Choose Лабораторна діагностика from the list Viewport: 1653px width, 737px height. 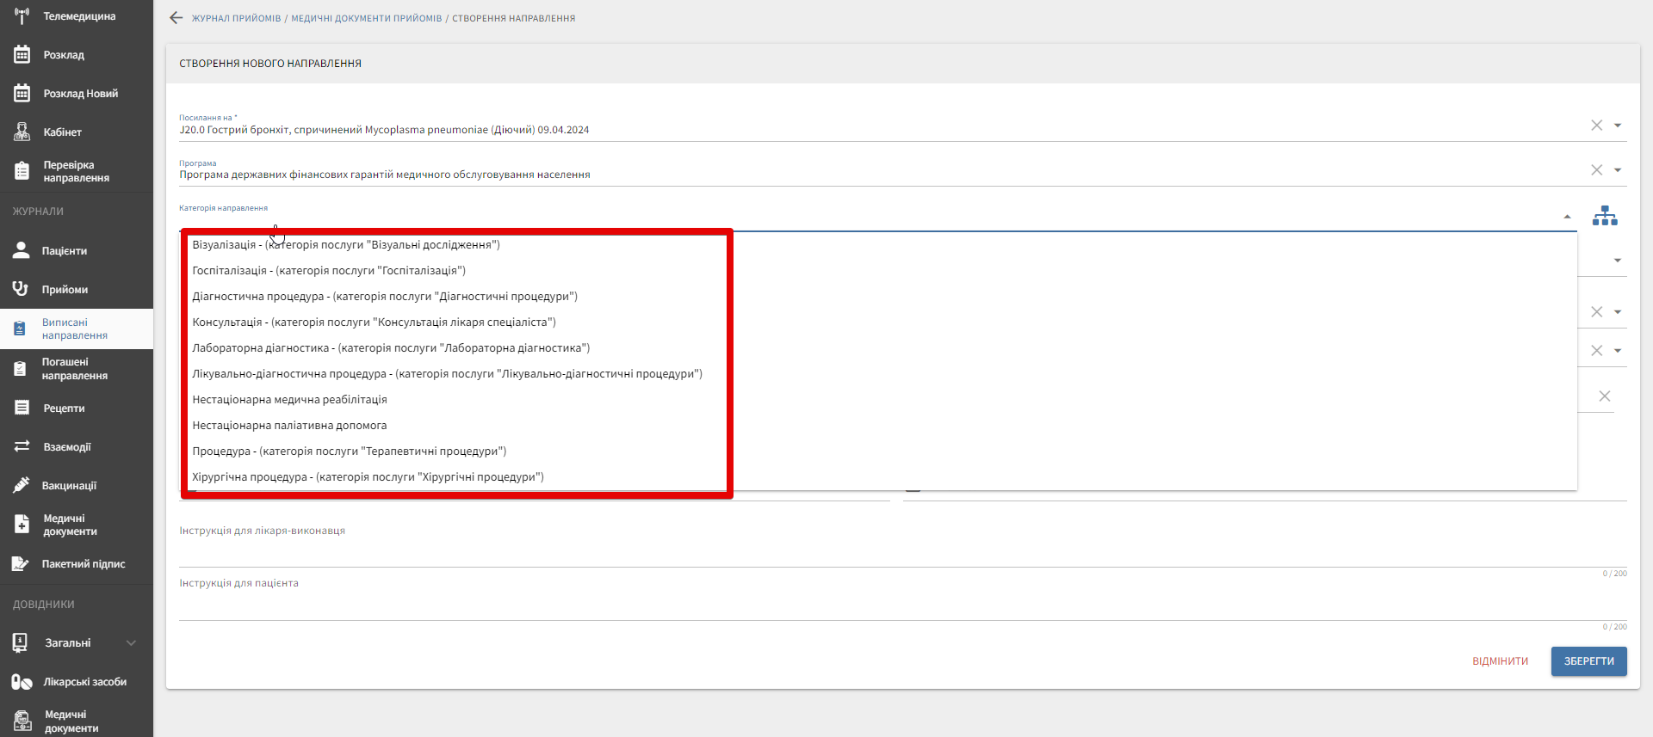click(391, 348)
